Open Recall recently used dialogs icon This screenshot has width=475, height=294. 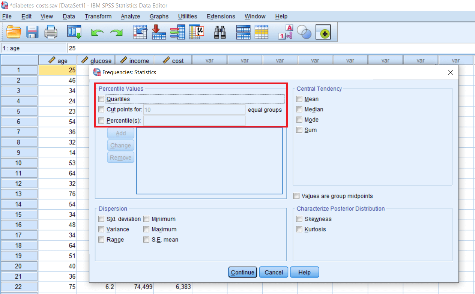click(74, 32)
